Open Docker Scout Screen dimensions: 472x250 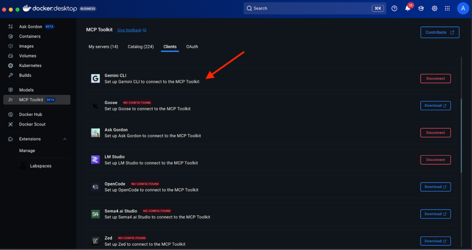click(x=32, y=124)
